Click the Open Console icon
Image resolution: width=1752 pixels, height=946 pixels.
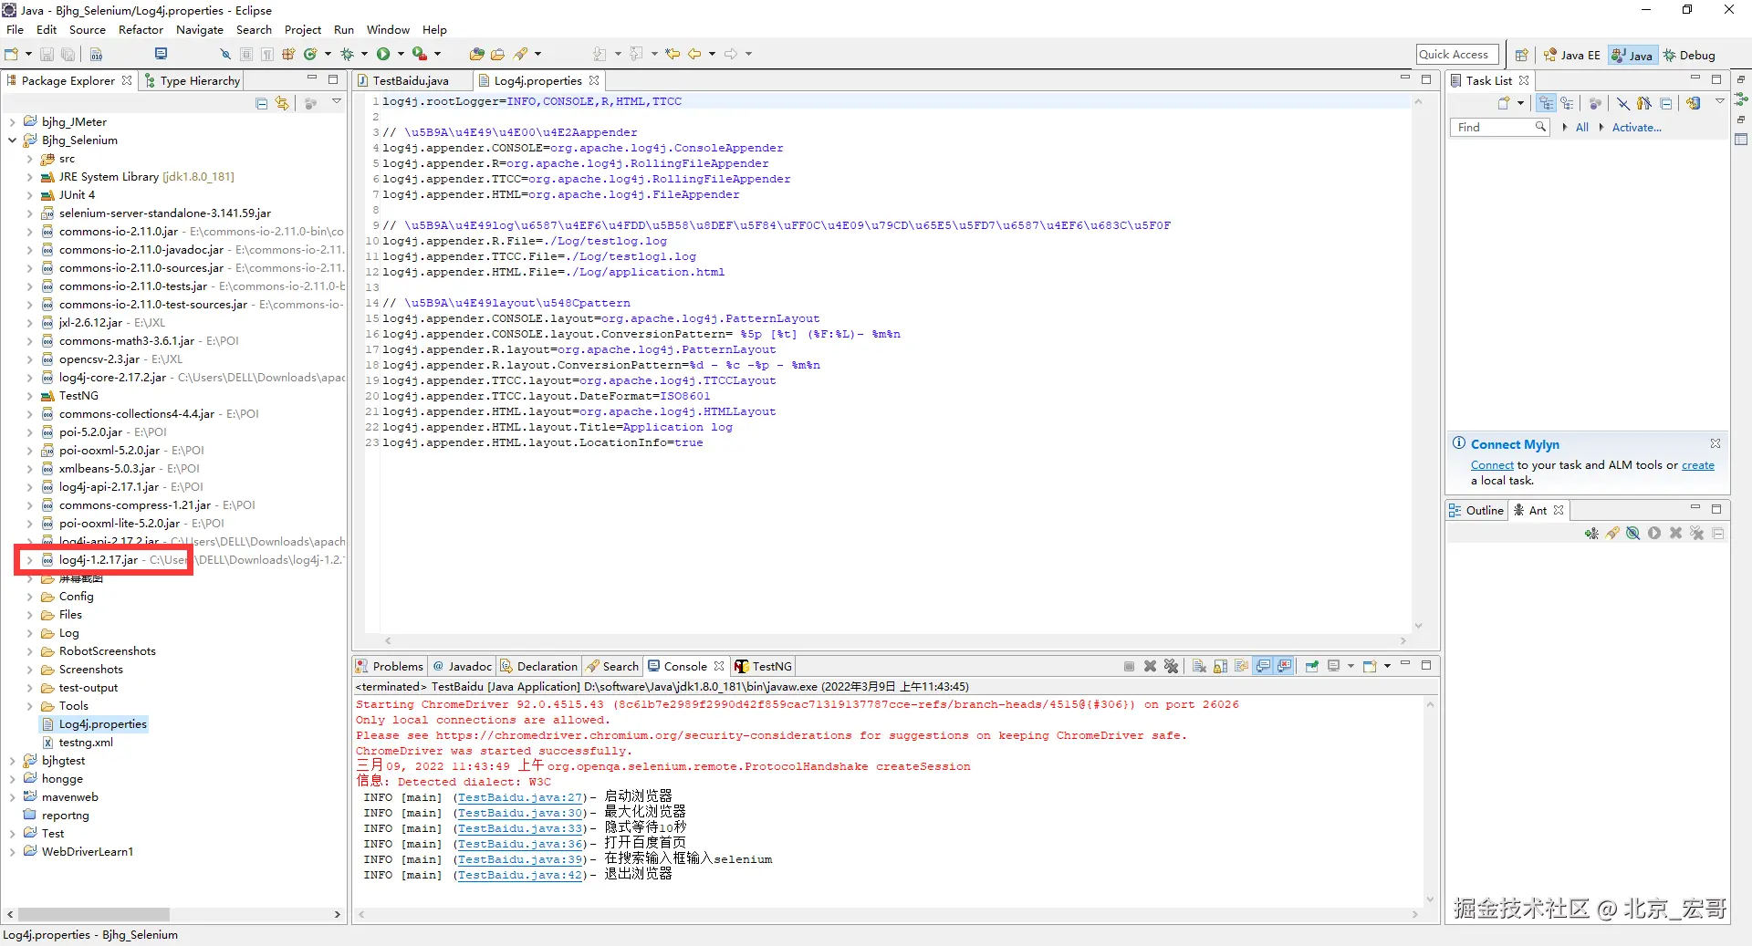point(1370,666)
